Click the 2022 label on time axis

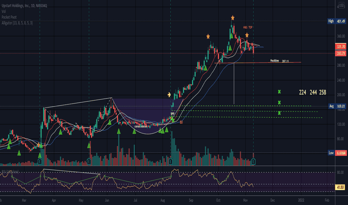tap(301, 201)
